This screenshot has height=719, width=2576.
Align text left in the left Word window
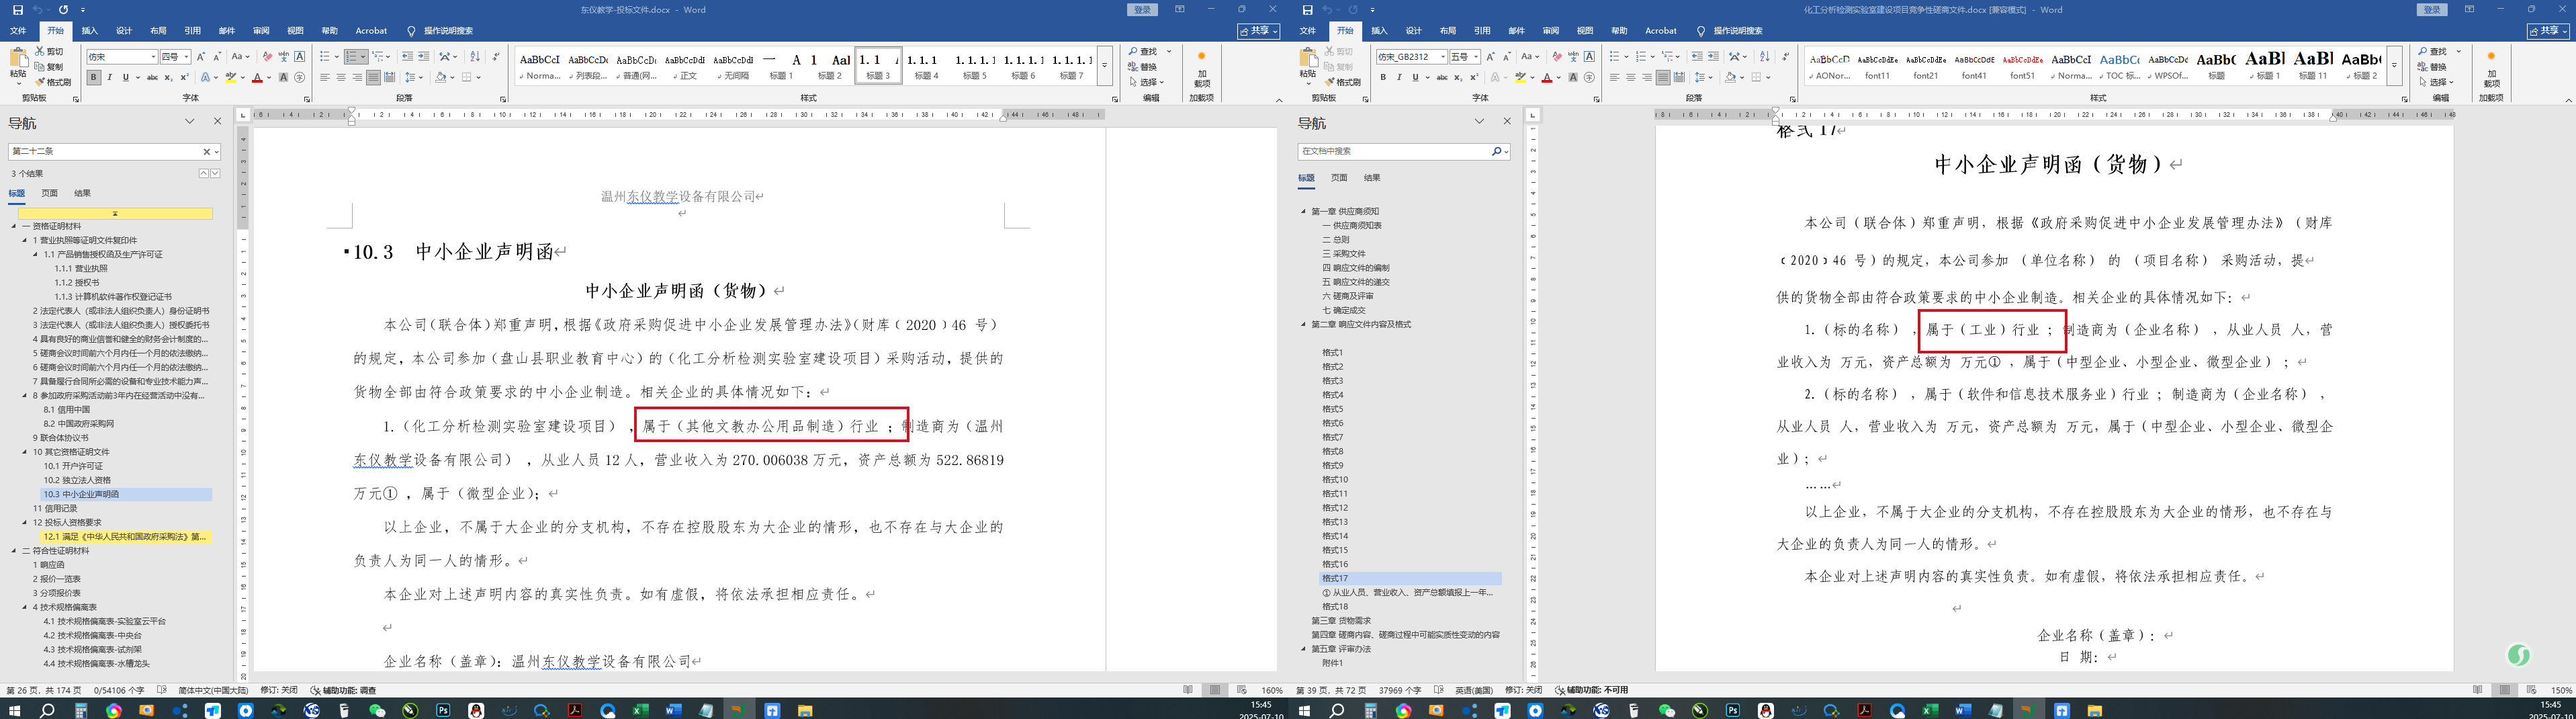click(325, 77)
